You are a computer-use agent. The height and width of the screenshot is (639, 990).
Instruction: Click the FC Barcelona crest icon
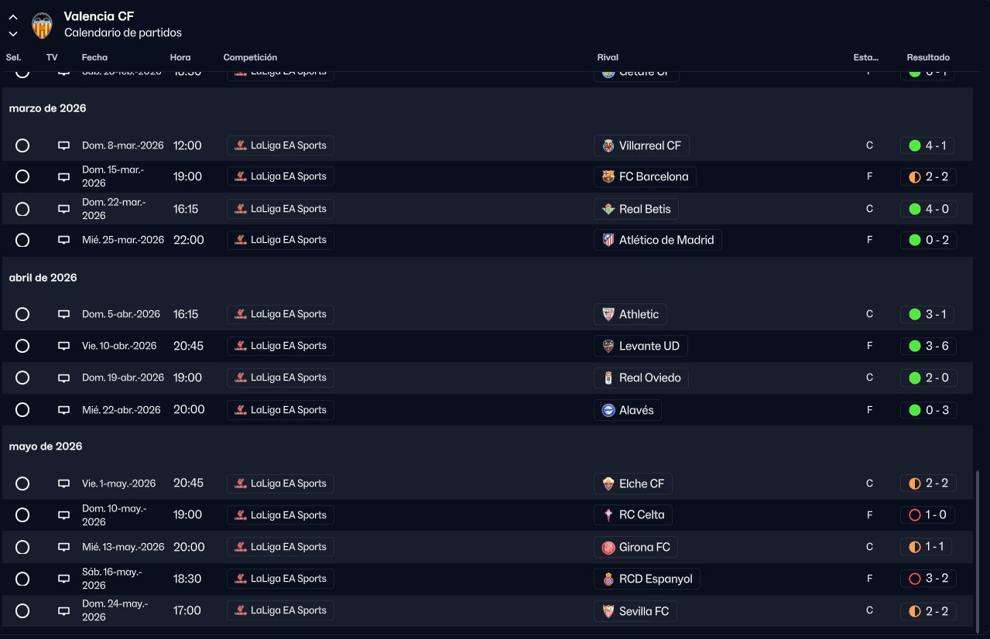(608, 176)
